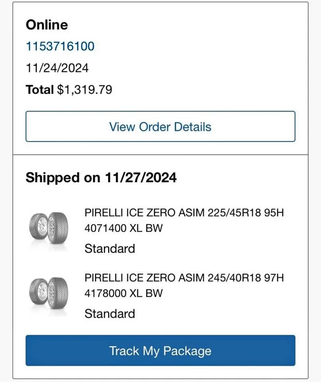The height and width of the screenshot is (382, 321).
Task: Click View Order Details
Action: [160, 127]
